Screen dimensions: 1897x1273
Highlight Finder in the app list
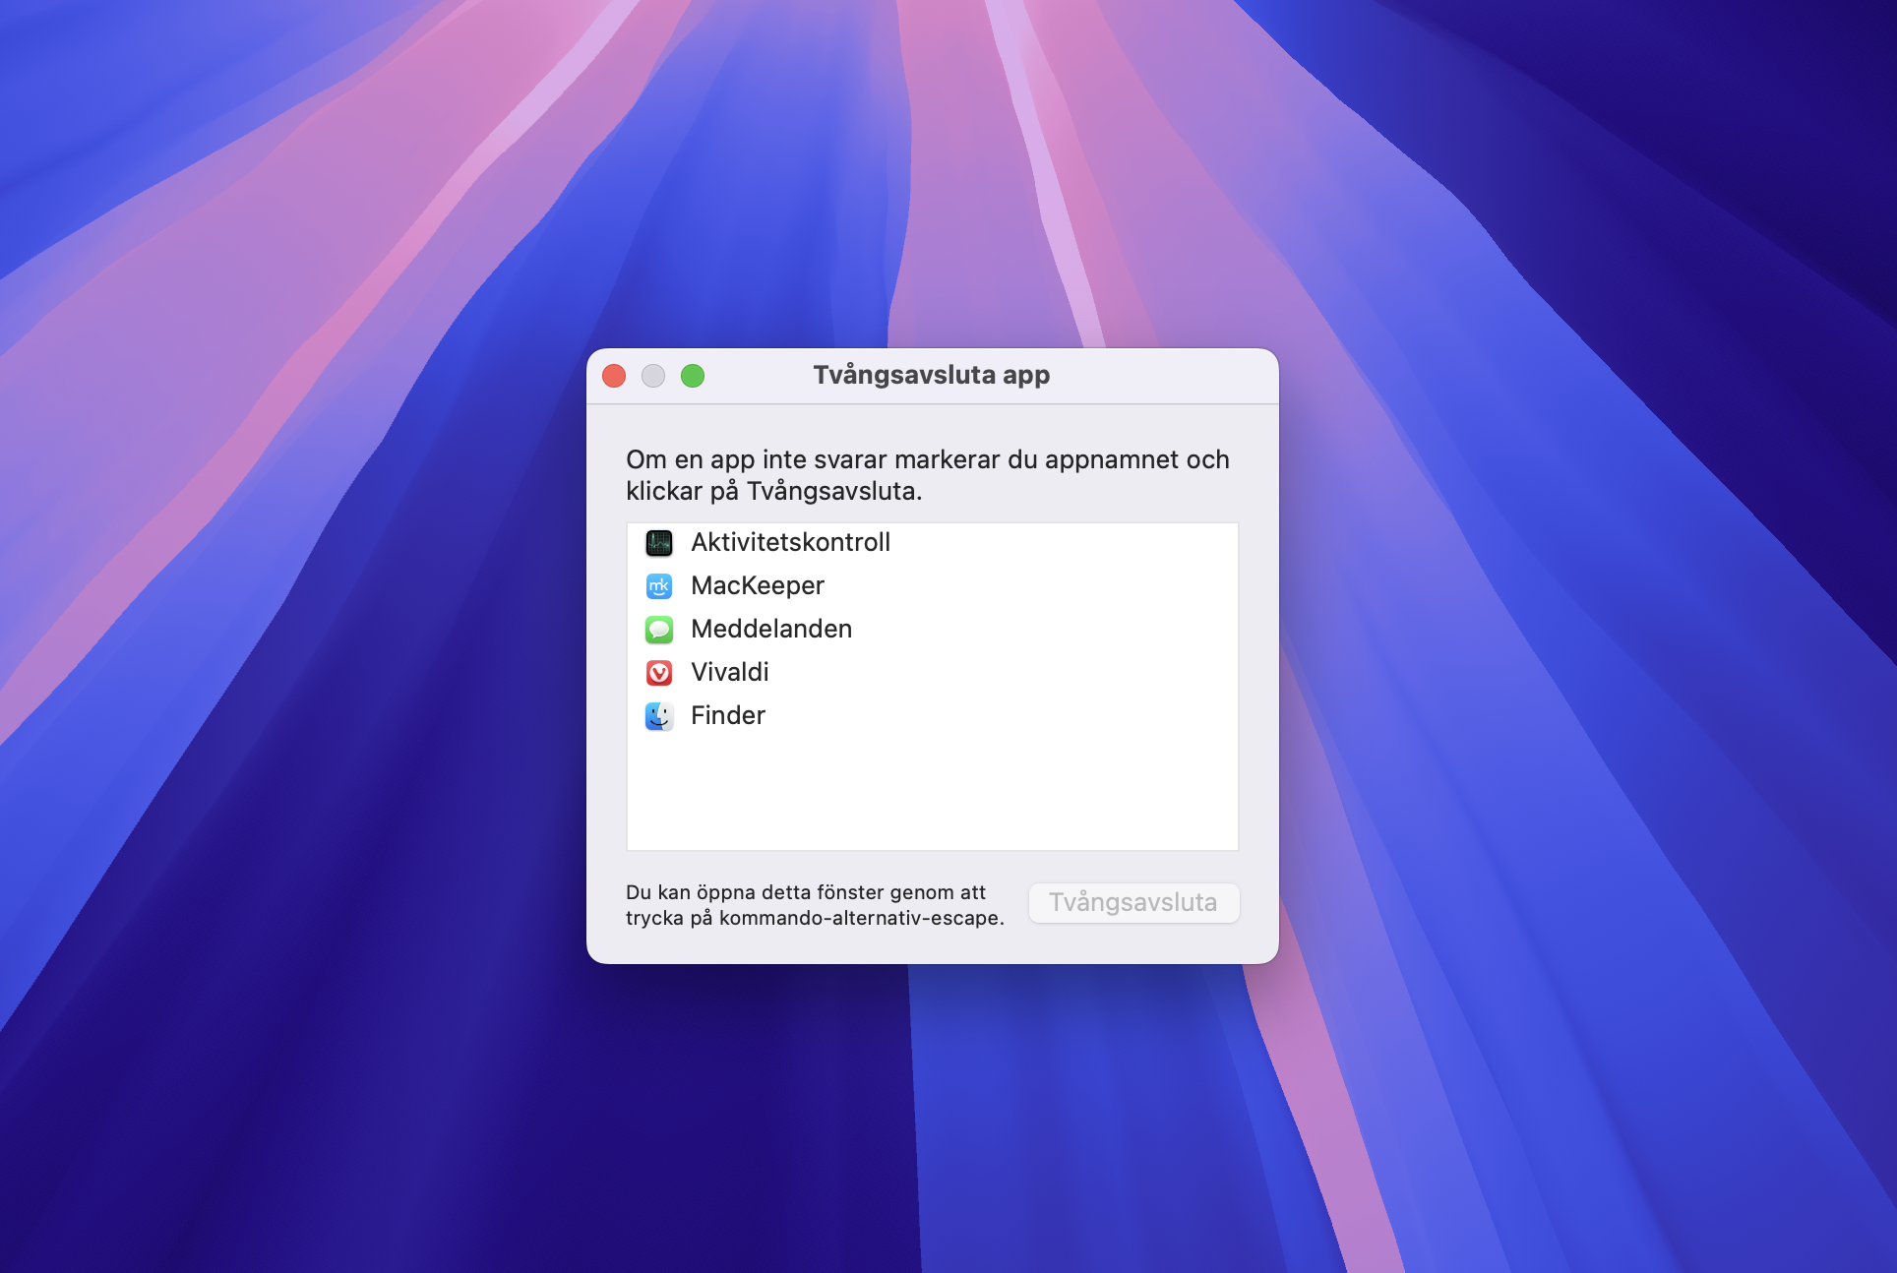(x=932, y=716)
